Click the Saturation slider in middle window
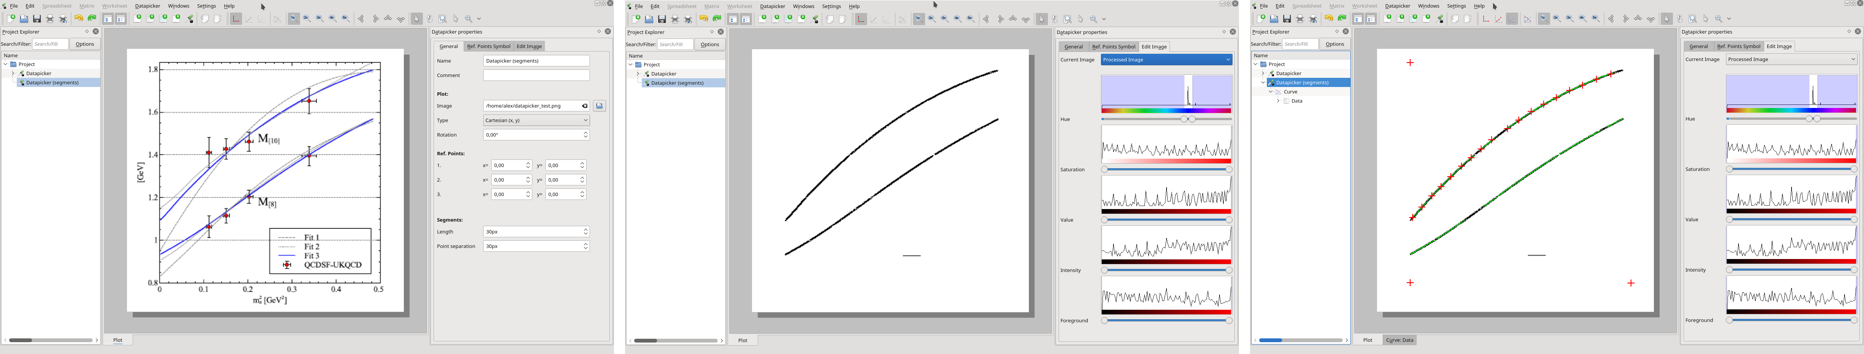Viewport: 1864px width, 354px height. (1167, 169)
